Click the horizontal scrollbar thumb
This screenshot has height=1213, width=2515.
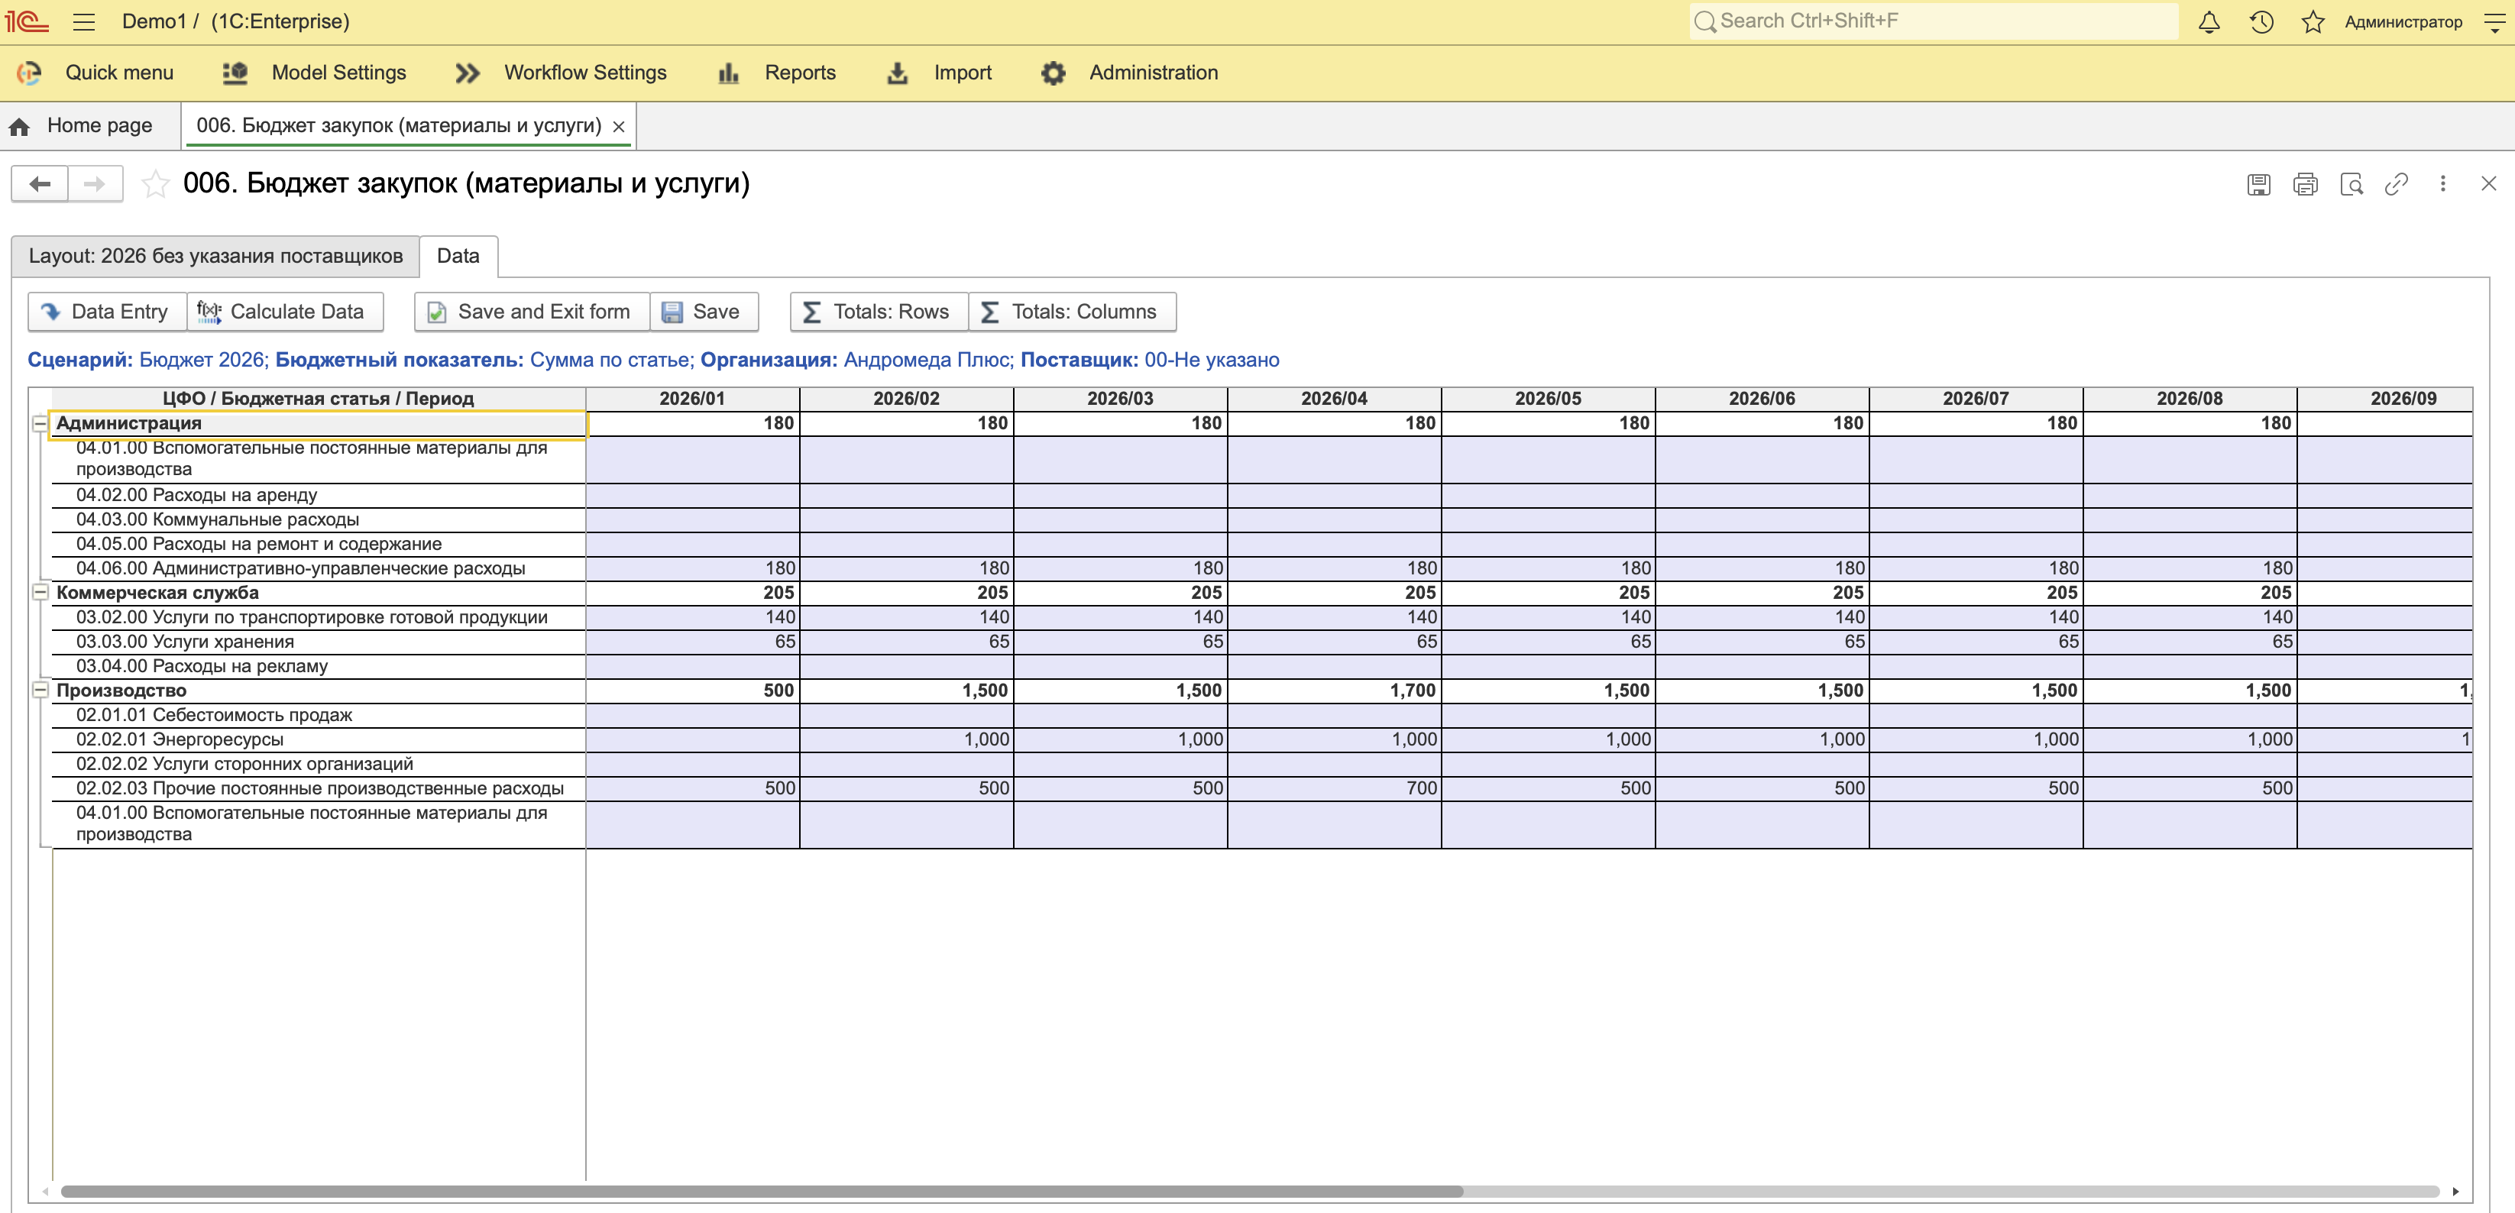coord(762,1192)
